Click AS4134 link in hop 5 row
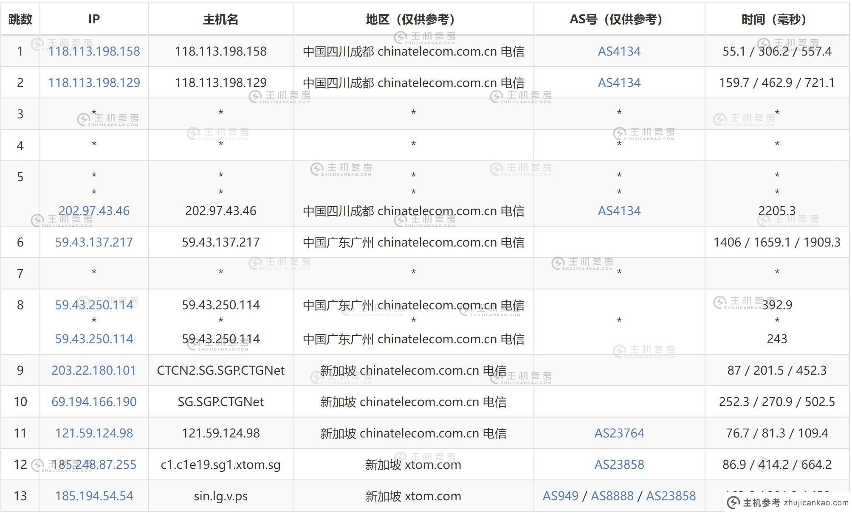The image size is (852, 513). pos(619,211)
